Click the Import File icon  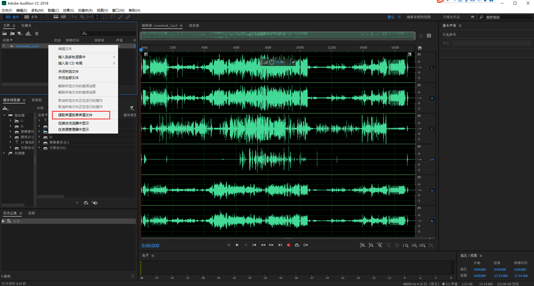12,34
